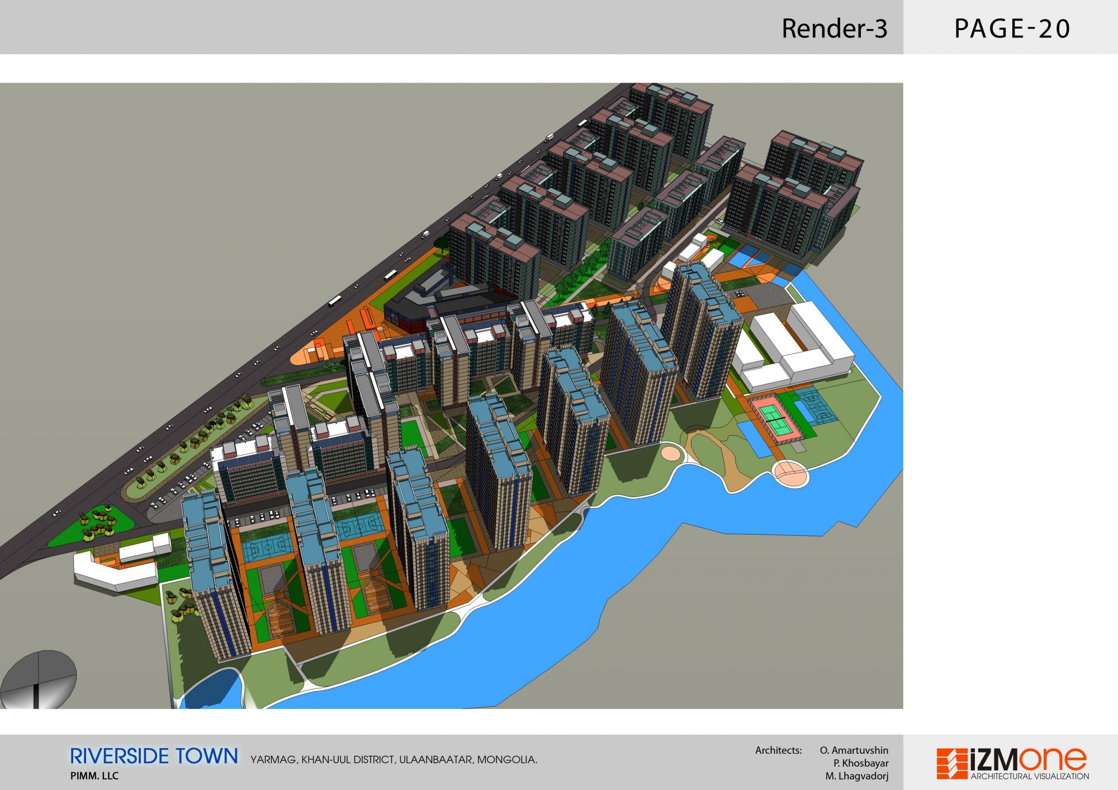The height and width of the screenshot is (790, 1118).
Task: Click the 'ARCHITECTURAL VISUALIZATION' tagline
Action: click(1030, 777)
